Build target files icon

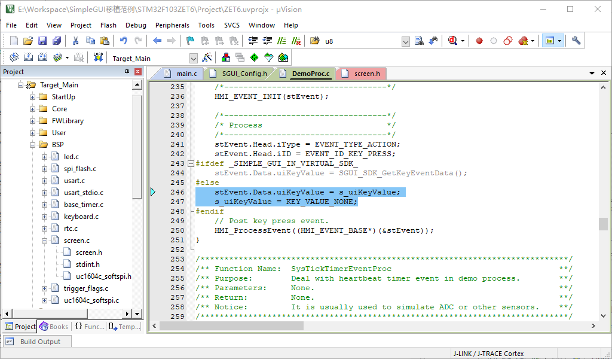tap(29, 58)
